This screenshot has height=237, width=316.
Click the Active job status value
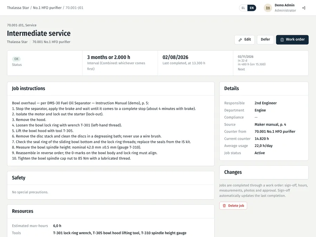pos(259,153)
